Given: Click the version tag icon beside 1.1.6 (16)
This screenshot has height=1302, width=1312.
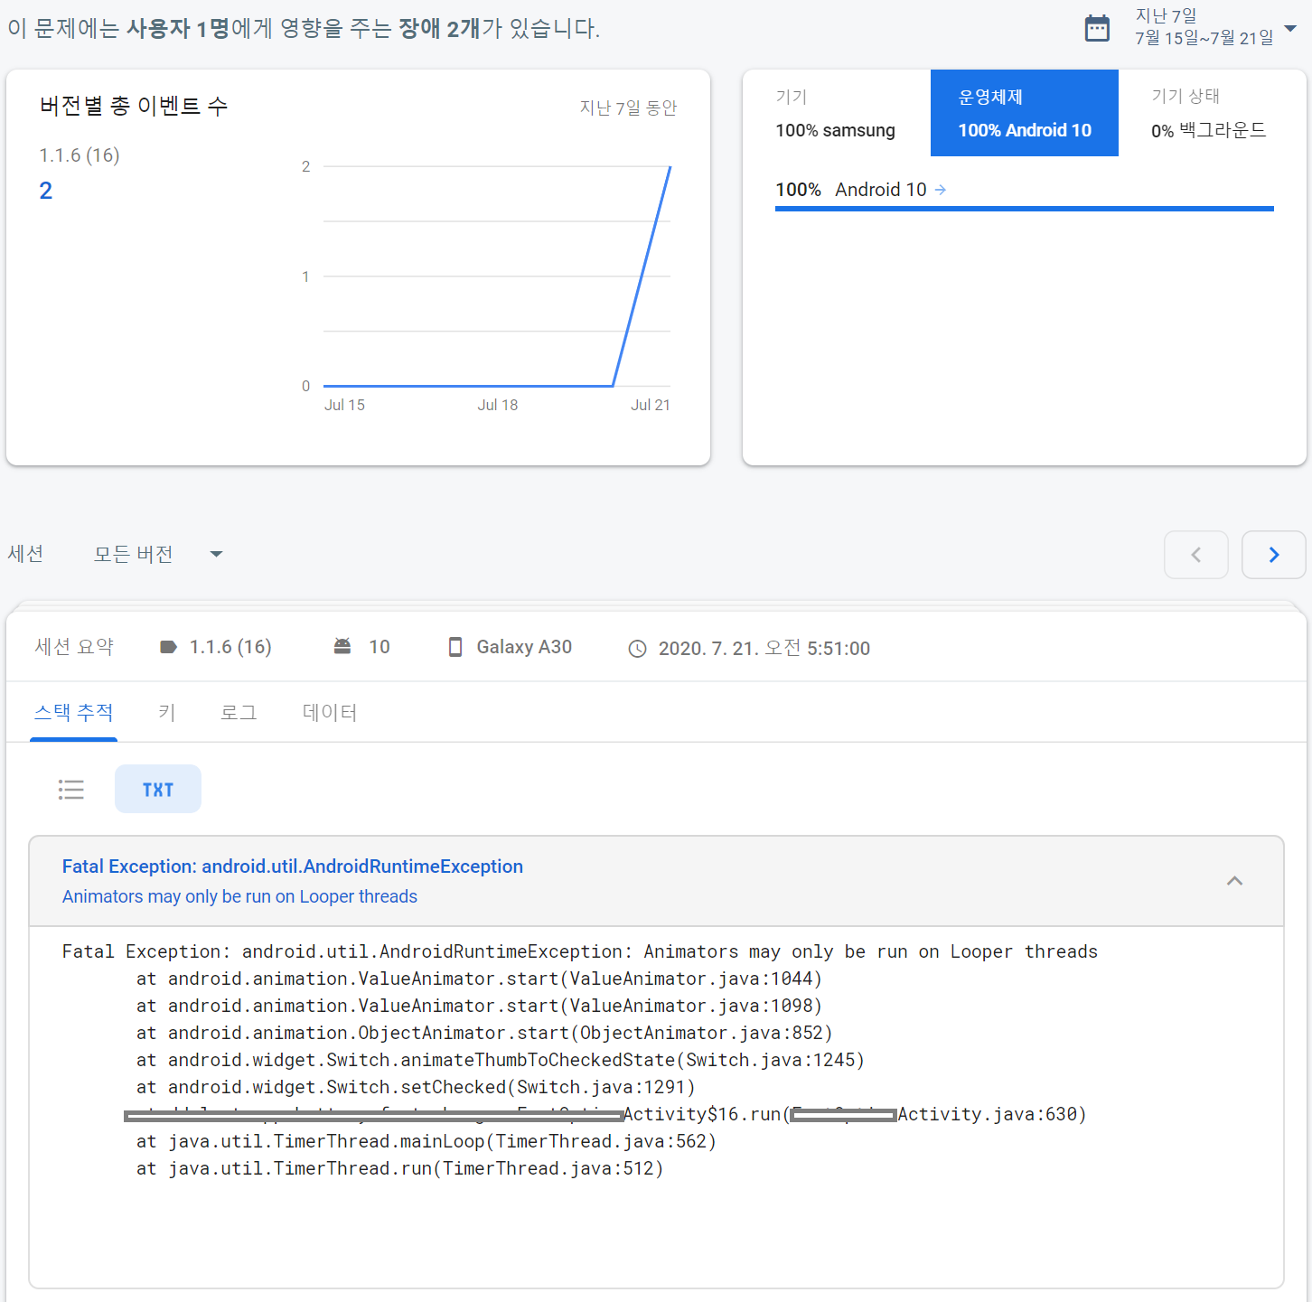Looking at the screenshot, I should [168, 647].
